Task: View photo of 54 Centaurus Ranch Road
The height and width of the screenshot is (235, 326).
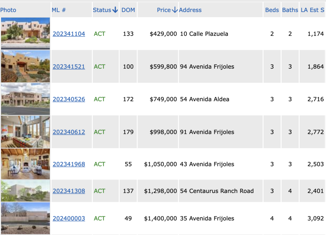Action: tap(25, 191)
